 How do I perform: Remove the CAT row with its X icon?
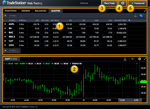point(5,41)
